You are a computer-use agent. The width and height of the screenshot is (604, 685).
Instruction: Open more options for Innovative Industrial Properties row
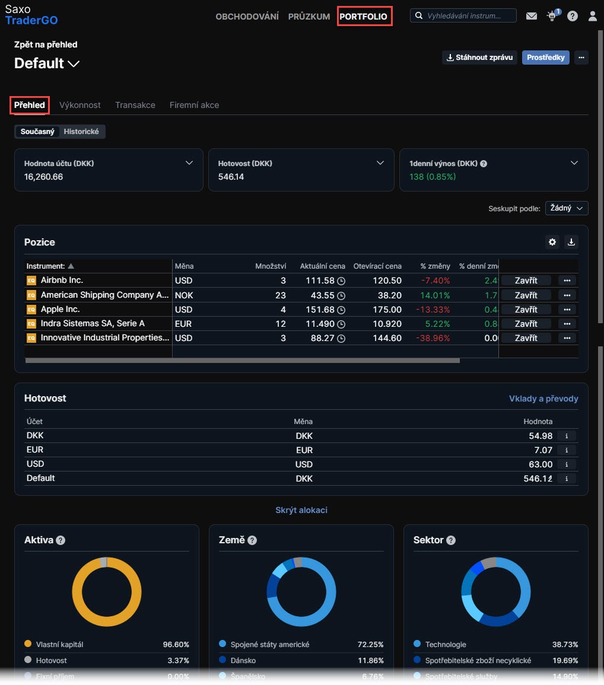pyautogui.click(x=567, y=337)
